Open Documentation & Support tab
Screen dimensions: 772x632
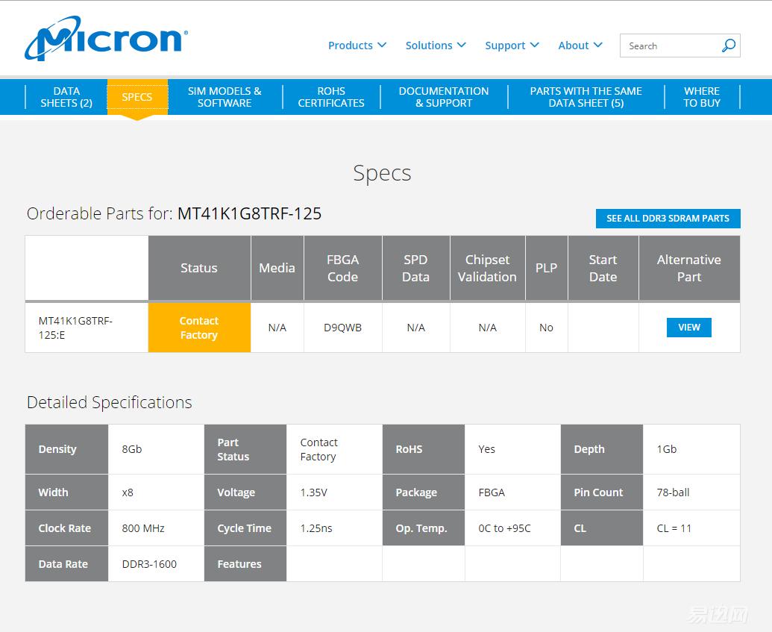pyautogui.click(x=444, y=97)
